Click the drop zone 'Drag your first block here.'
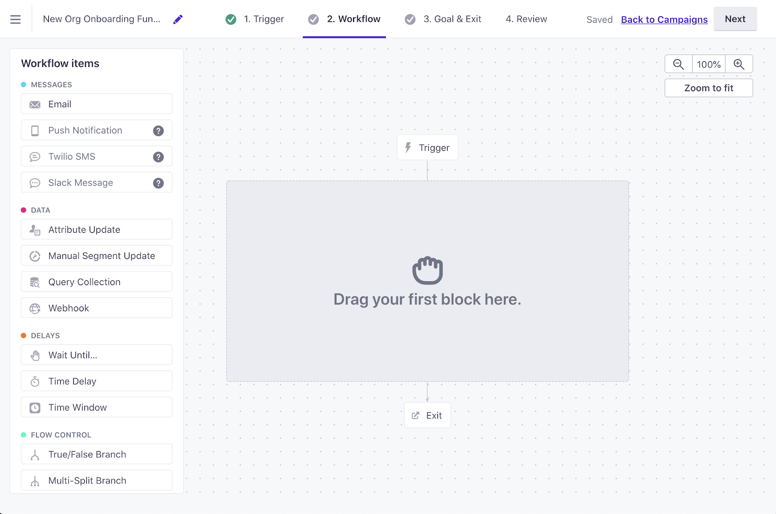 click(x=427, y=281)
